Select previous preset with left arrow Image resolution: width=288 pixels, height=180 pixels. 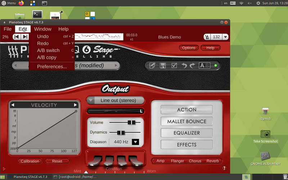[x=15, y=65]
